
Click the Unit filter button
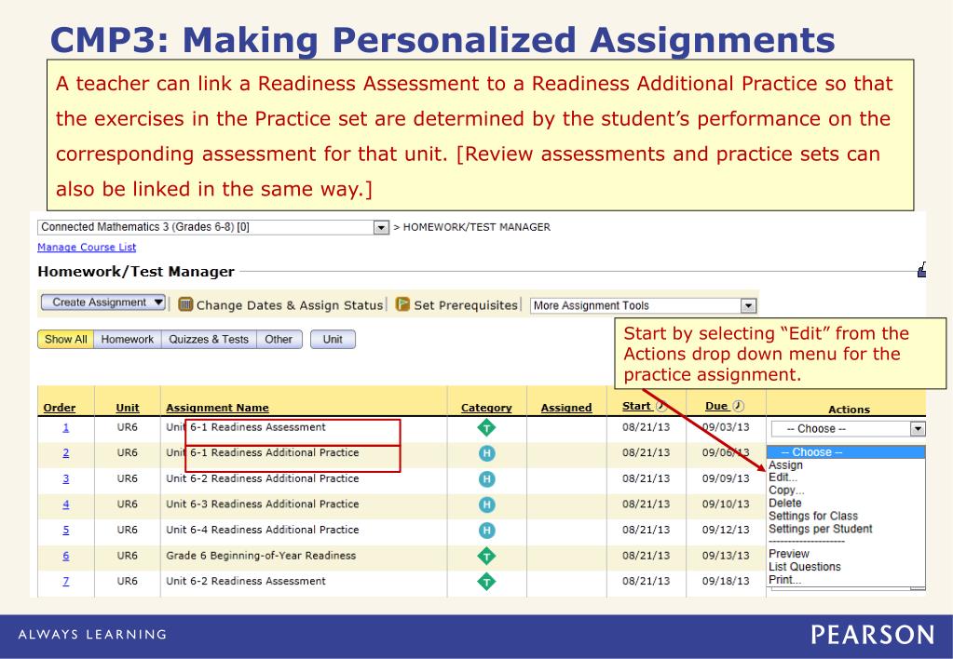(333, 340)
